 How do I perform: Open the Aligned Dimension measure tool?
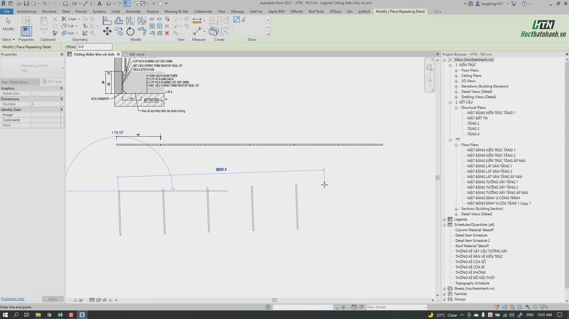point(197,20)
